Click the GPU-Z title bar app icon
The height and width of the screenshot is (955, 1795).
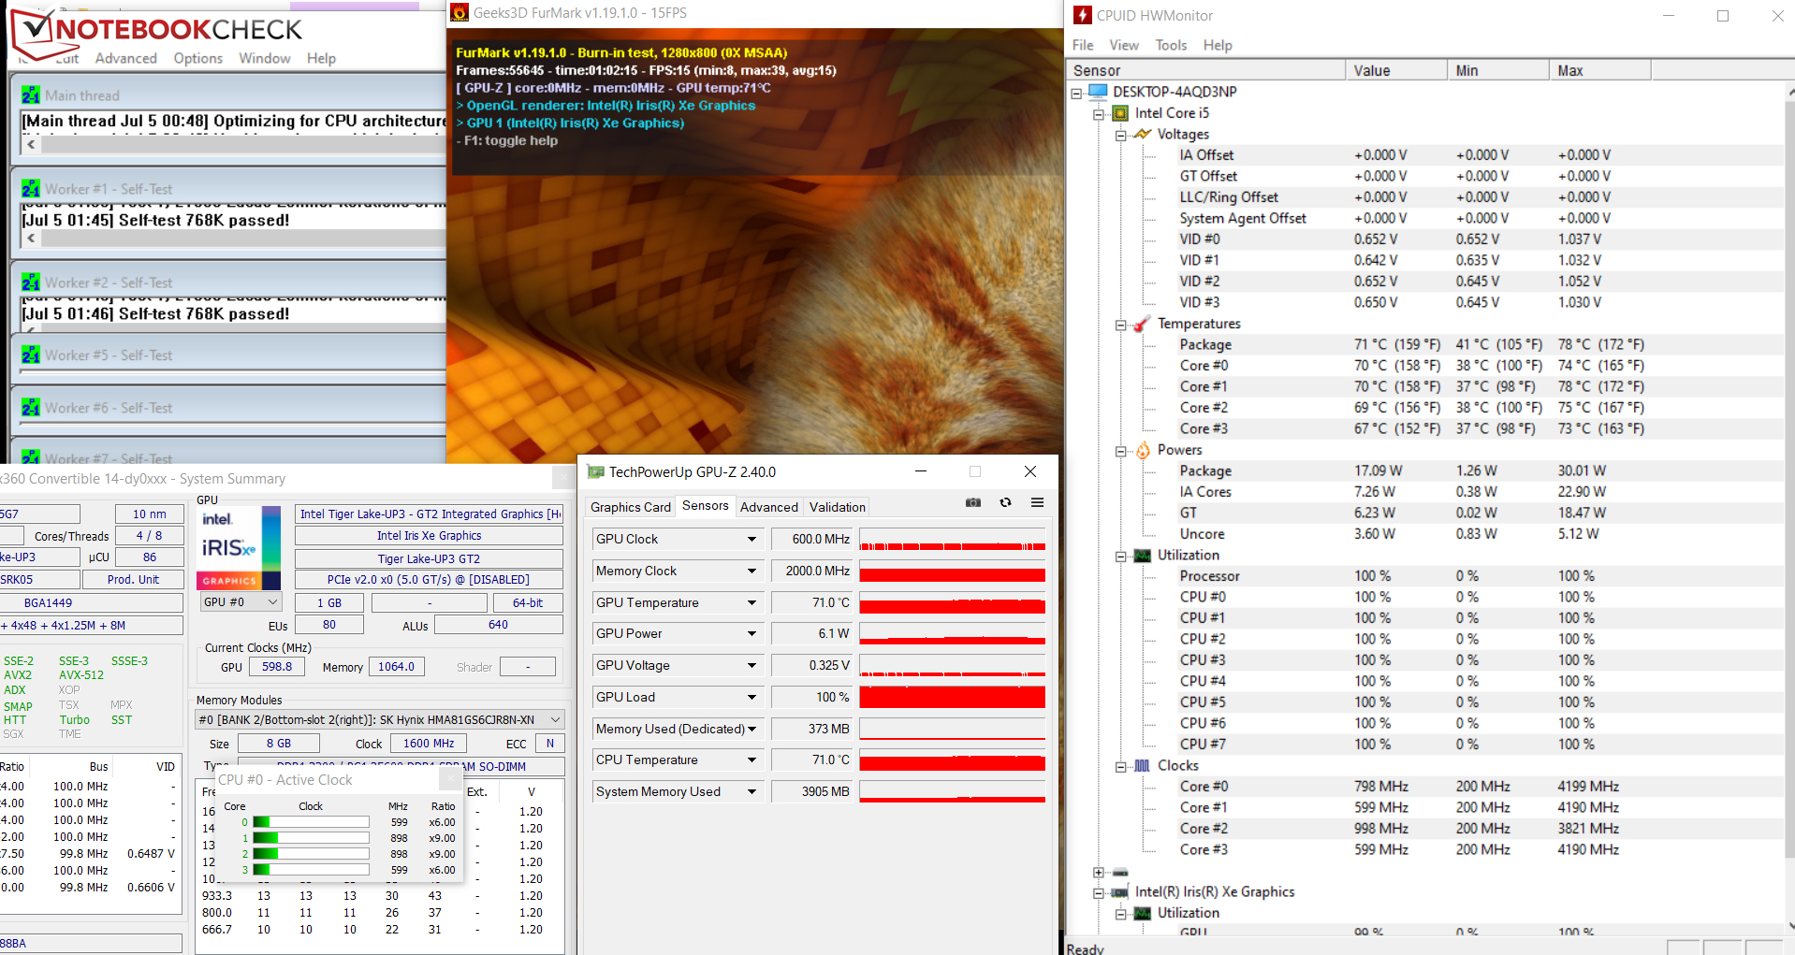[595, 471]
